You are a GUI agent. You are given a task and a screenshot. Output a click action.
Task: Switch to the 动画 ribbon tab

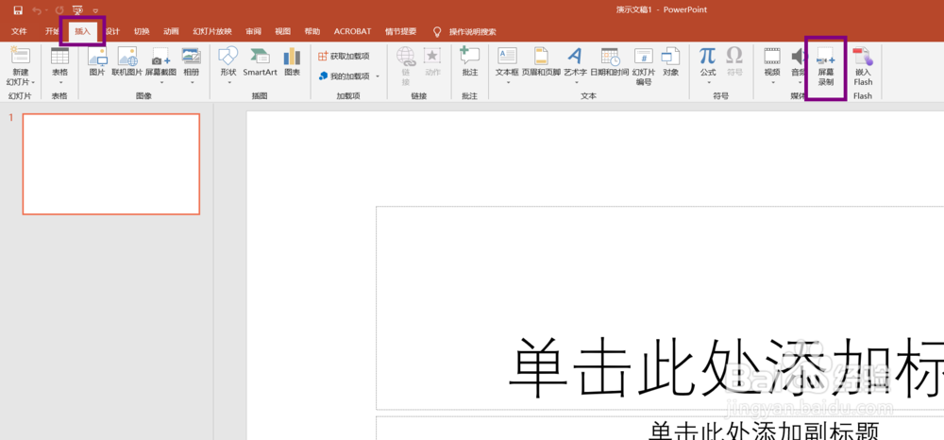[171, 32]
